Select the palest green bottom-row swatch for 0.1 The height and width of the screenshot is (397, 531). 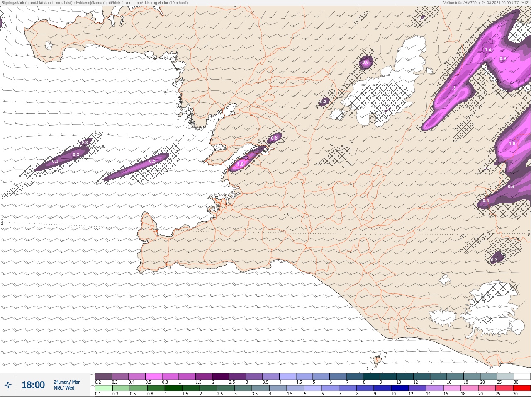point(103,388)
